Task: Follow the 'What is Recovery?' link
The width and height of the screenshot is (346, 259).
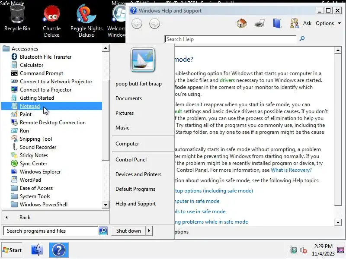Action: 291,170
